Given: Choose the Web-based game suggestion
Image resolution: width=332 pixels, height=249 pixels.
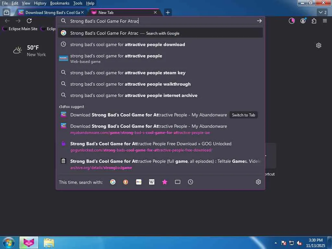Looking at the screenshot, I should pyautogui.click(x=160, y=58).
